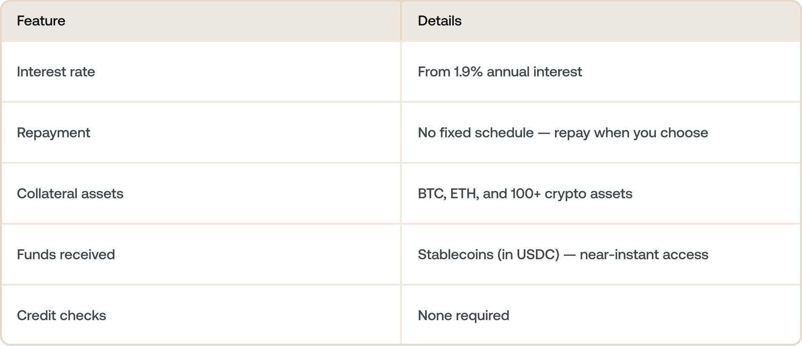Viewport: 802px width, 346px height.
Task: Click the Funds received row label
Action: click(66, 255)
